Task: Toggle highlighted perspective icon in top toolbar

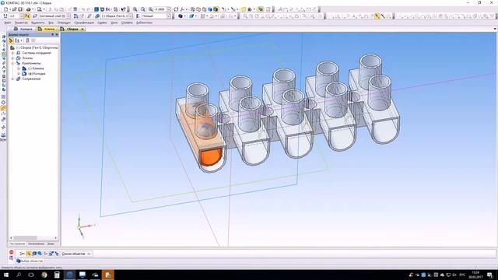Action: pos(261,9)
